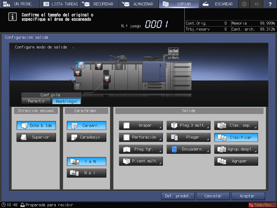Choose Dcha & Ida binding direction
277x208 pixels.
(36, 125)
